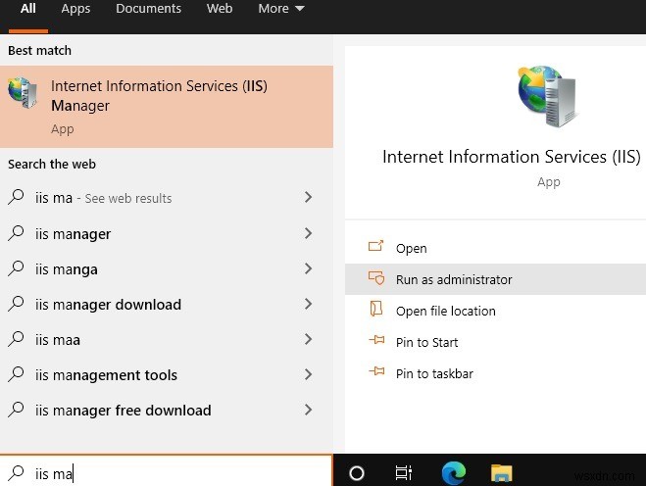The height and width of the screenshot is (486, 646).
Task: Select the 'iis management tools' suggestion
Action: (167, 375)
